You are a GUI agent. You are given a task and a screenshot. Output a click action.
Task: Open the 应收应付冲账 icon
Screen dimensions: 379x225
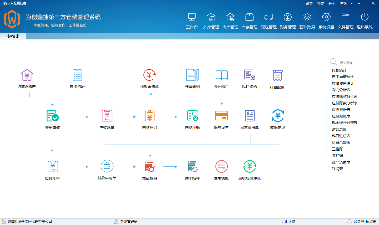pyautogui.click(x=250, y=166)
